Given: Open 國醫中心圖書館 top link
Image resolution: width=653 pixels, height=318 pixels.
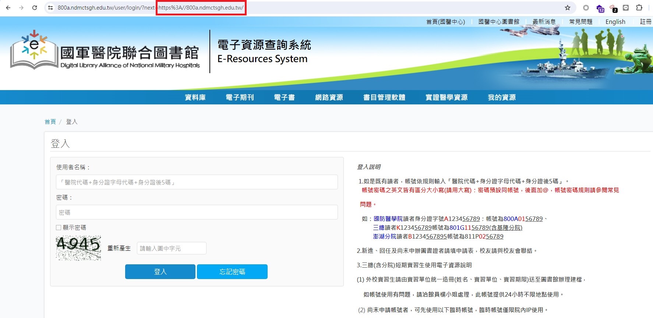Looking at the screenshot, I should tap(499, 22).
